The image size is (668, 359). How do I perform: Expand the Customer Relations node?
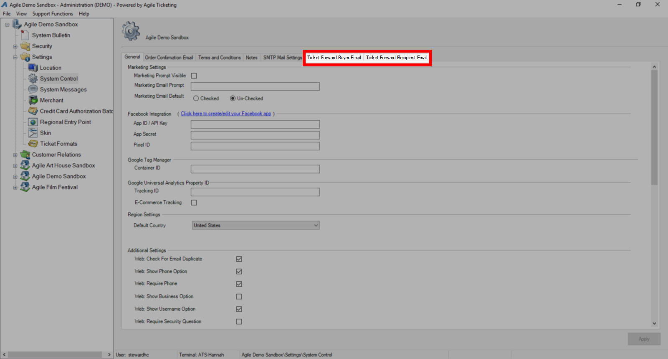[x=15, y=155]
